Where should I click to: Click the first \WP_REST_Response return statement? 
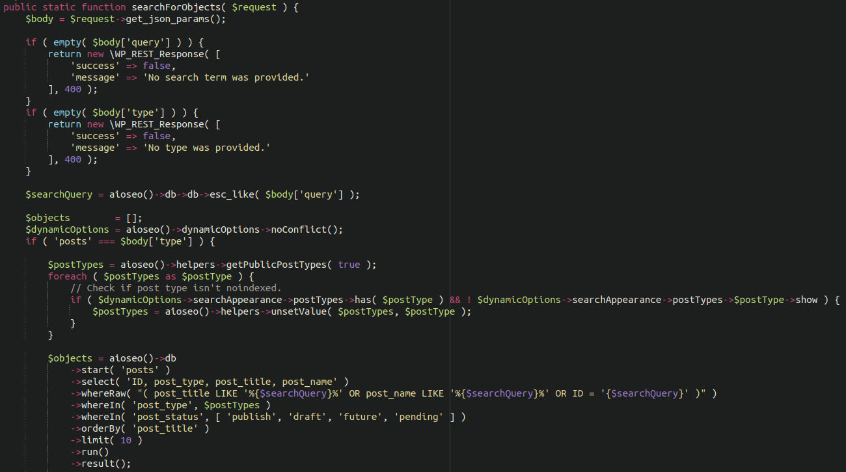pos(134,54)
